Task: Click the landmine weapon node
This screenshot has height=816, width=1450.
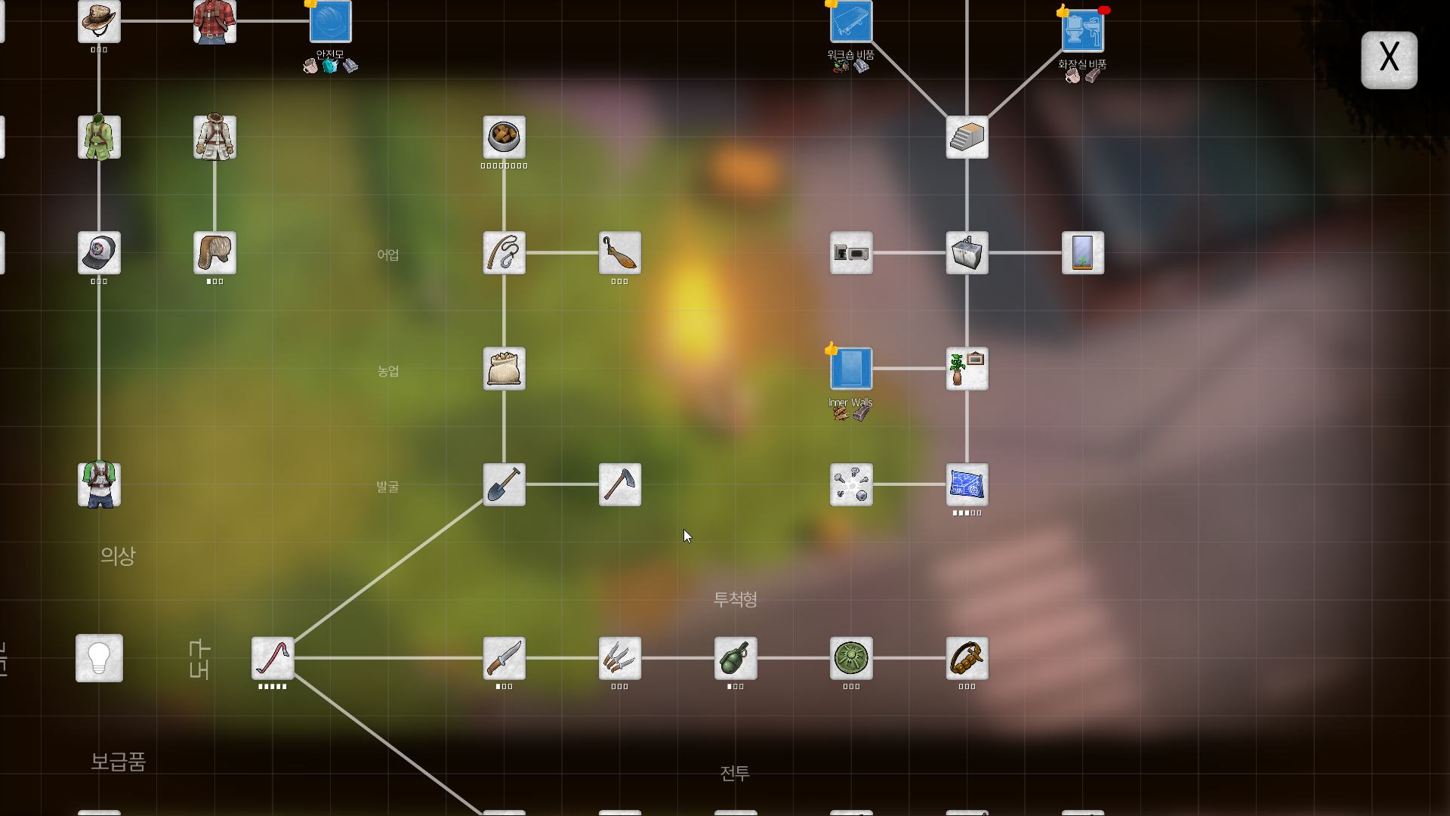Action: (x=851, y=657)
